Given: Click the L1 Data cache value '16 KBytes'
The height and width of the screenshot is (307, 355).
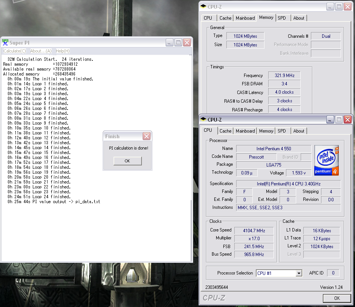Looking at the screenshot, I should (322, 231).
